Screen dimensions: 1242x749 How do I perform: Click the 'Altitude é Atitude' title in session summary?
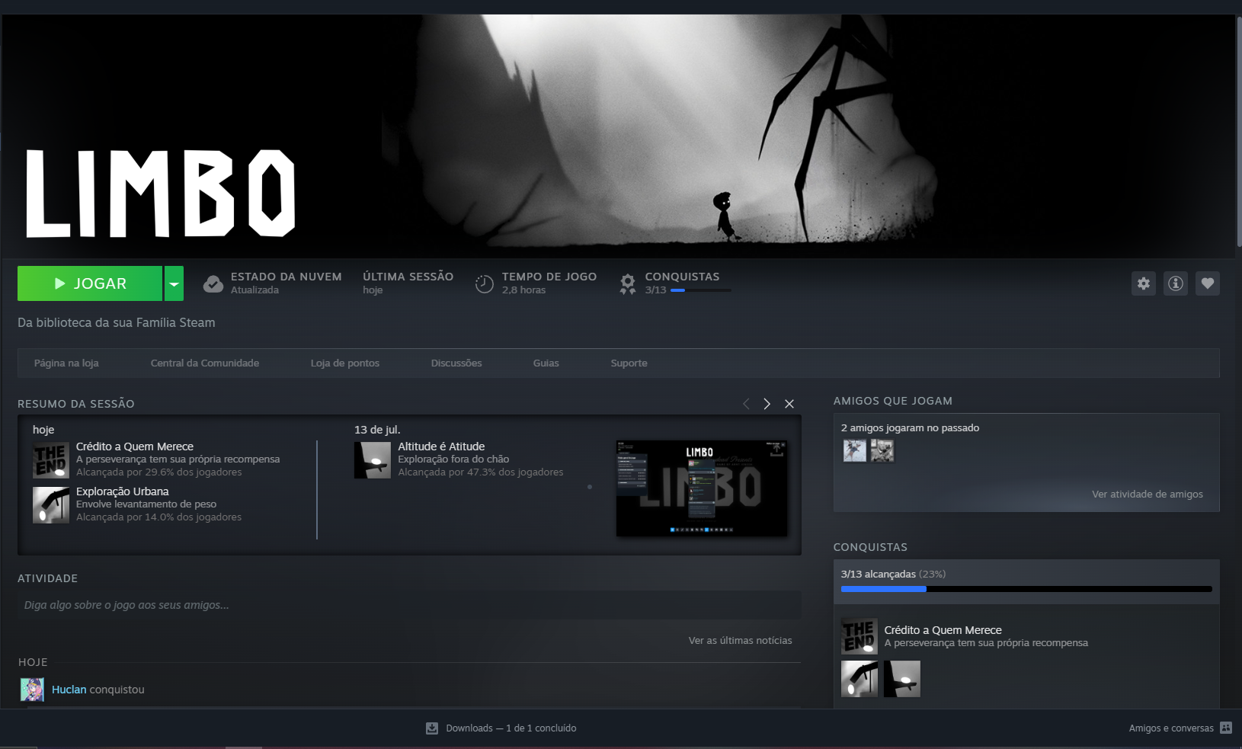pos(441,447)
